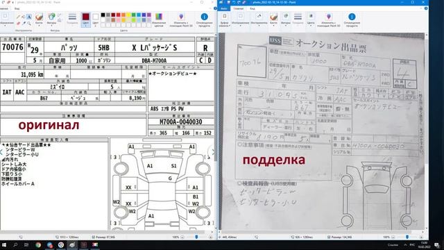Expand Clipboard group in right Paint window
This screenshot has width=444, height=250.
tap(224, 20)
